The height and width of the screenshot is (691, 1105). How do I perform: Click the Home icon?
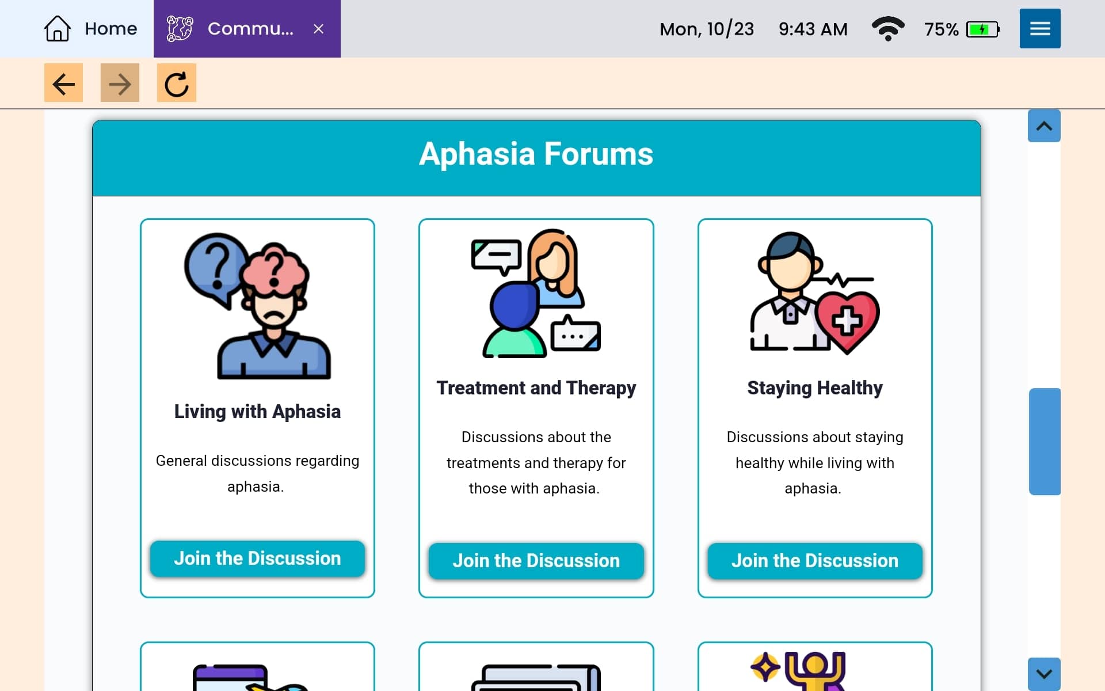(57, 28)
